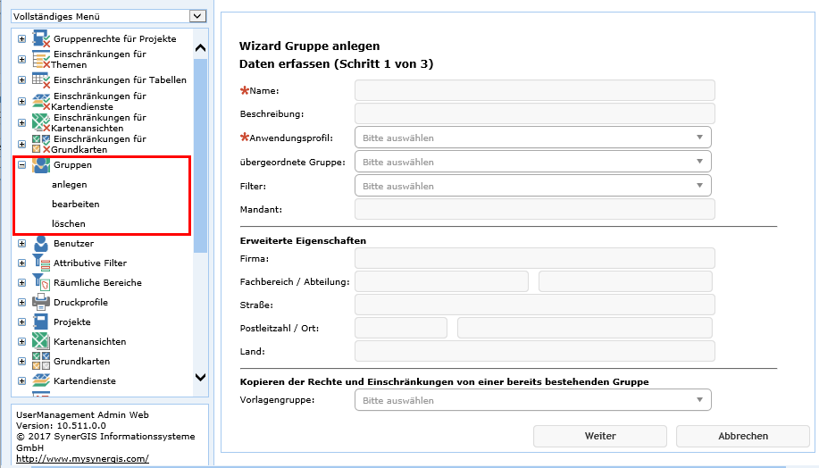819x468 pixels.
Task: Click the Gruppenrechte für Projekte icon
Action: click(41, 38)
